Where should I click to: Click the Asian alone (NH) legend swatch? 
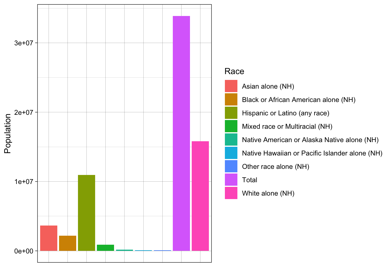coord(231,86)
